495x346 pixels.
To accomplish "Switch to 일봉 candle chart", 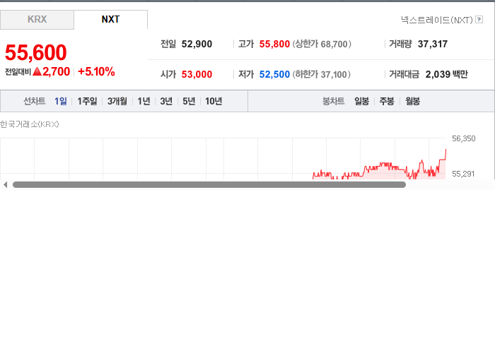I will coord(362,101).
